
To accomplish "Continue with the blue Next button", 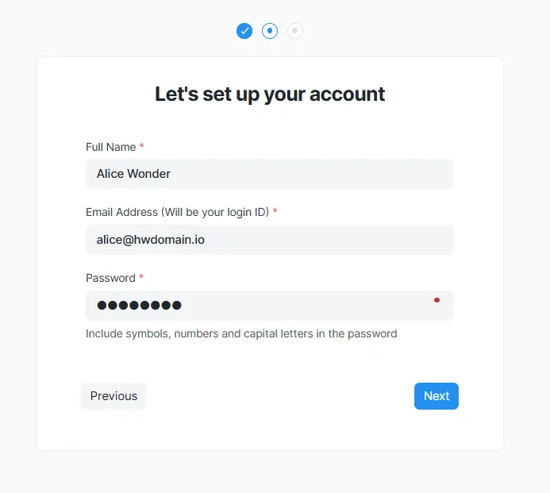I will [437, 396].
